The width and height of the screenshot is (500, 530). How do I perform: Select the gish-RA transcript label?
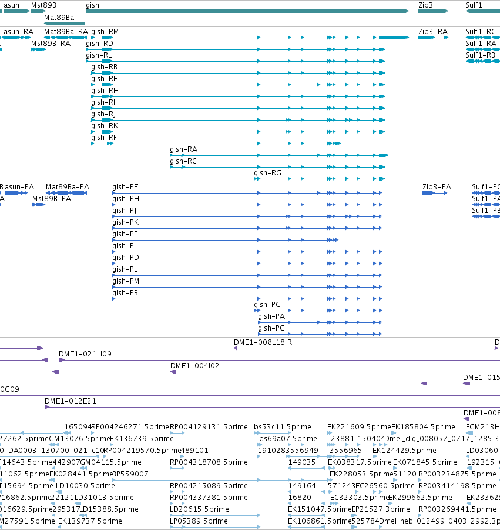pyautogui.click(x=184, y=149)
